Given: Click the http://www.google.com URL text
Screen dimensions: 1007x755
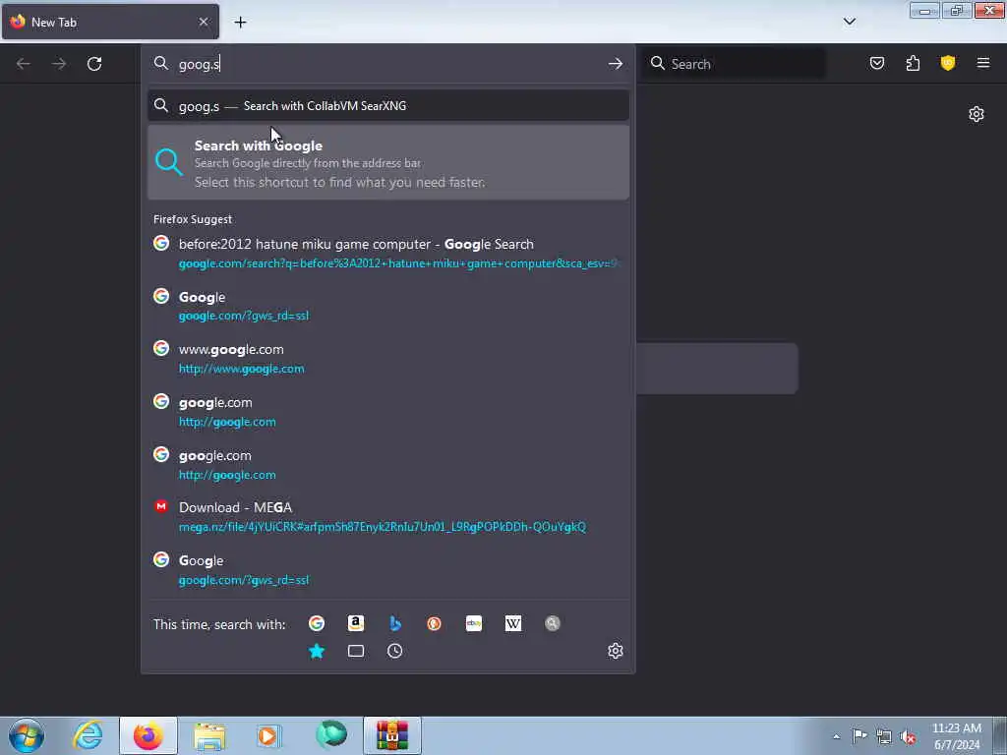Looking at the screenshot, I should (242, 369).
